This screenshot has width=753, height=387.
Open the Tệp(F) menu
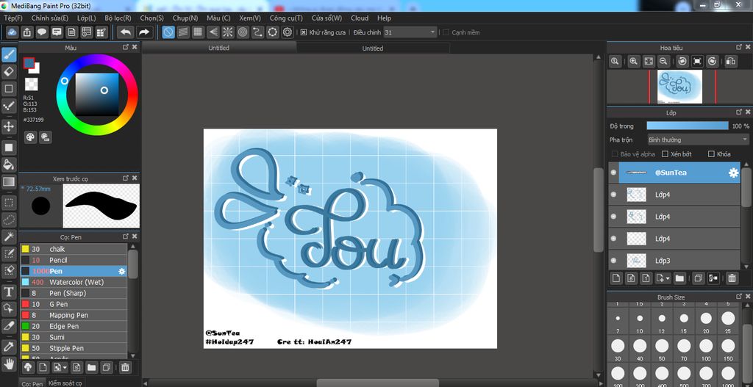tap(13, 18)
